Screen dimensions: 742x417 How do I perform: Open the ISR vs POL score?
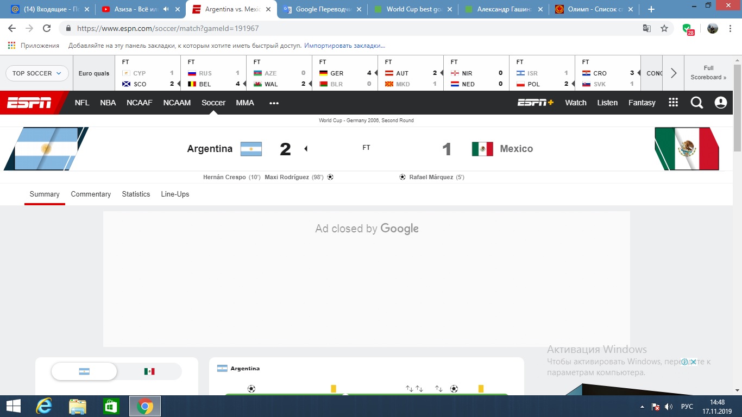pyautogui.click(x=542, y=73)
